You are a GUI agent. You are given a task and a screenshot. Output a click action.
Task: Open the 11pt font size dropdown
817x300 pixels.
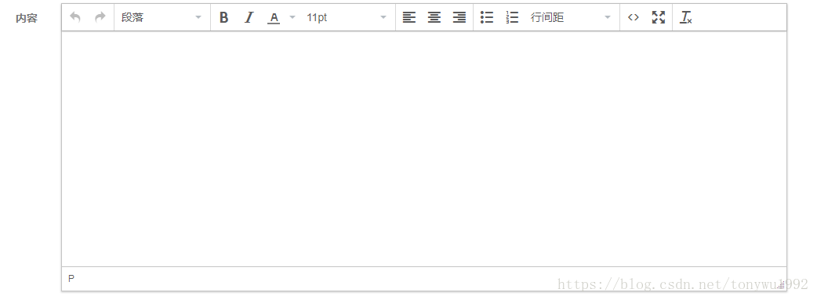coord(347,17)
